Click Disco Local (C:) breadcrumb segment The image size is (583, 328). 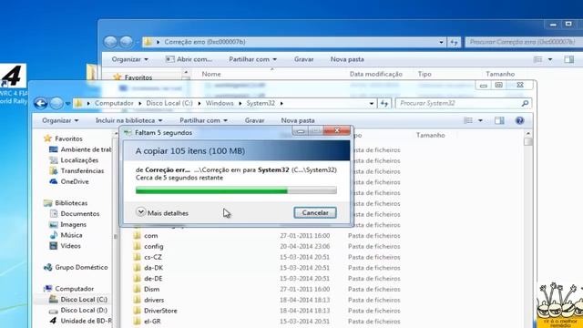[x=169, y=103]
